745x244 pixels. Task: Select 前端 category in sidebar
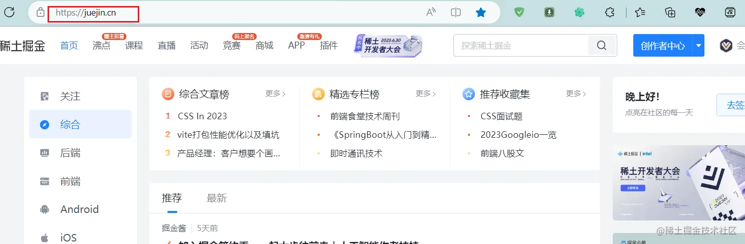[x=80, y=181]
